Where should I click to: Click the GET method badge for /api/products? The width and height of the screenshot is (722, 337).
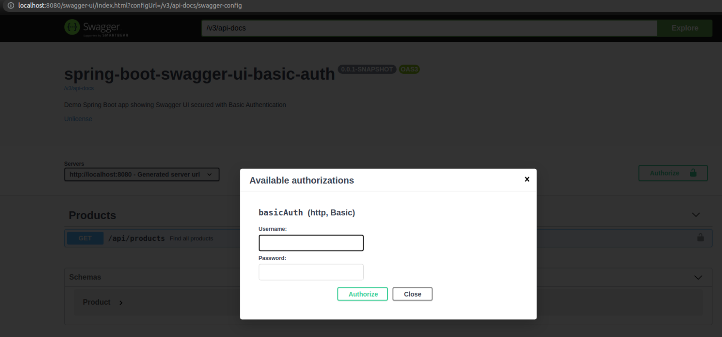pyautogui.click(x=85, y=238)
